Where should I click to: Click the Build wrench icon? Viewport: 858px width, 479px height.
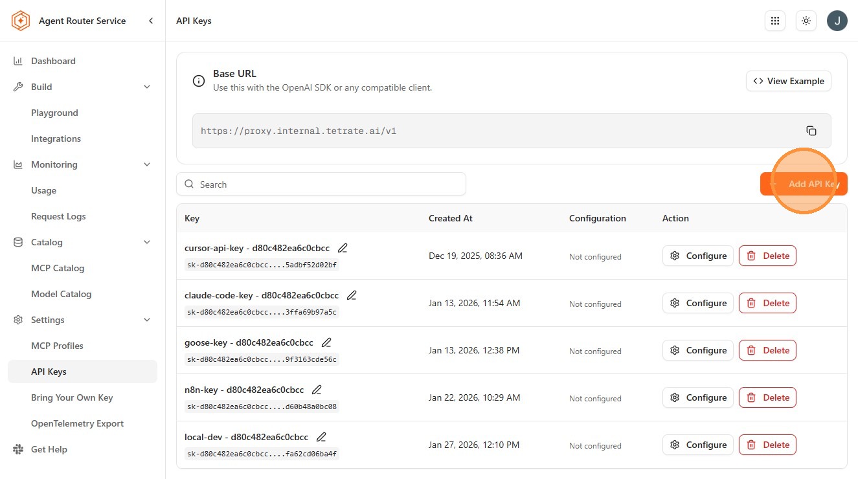(x=18, y=87)
